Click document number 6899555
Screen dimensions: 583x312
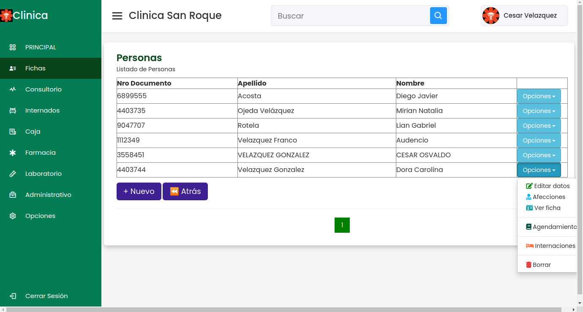(132, 96)
